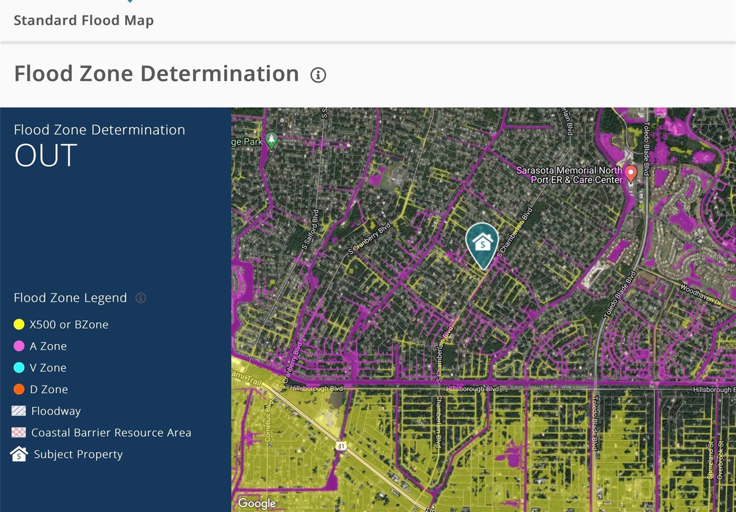The height and width of the screenshot is (512, 736).
Task: Click info icon beside Flood Zone Determination heading
Action: 318,75
